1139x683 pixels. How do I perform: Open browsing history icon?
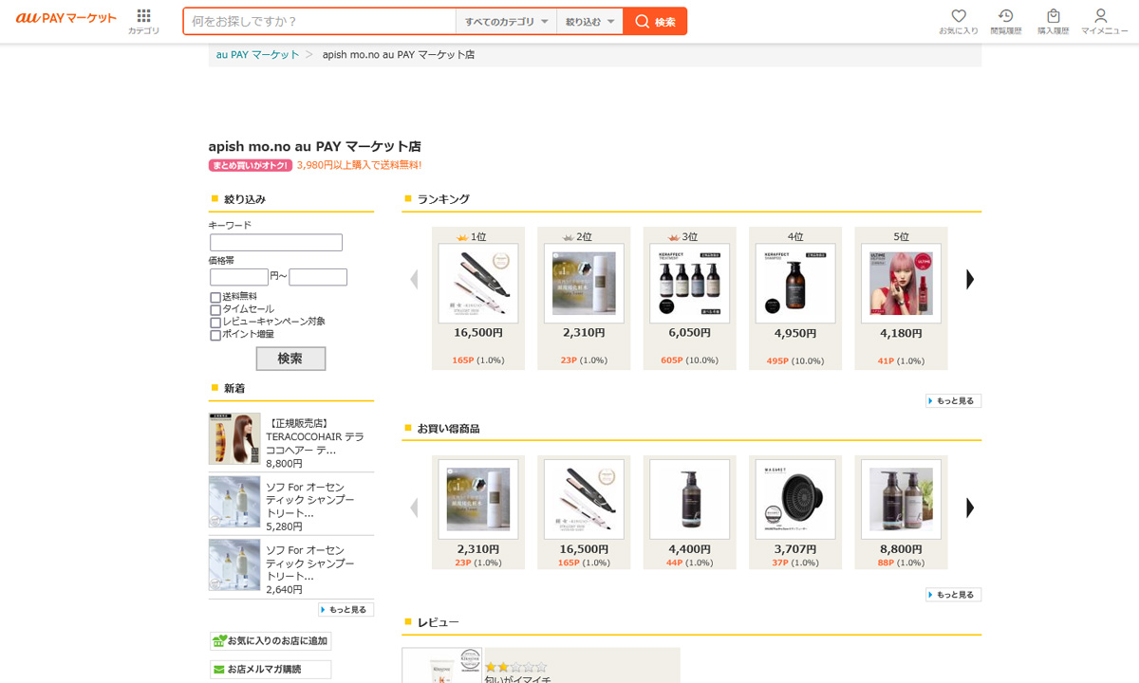point(1005,16)
